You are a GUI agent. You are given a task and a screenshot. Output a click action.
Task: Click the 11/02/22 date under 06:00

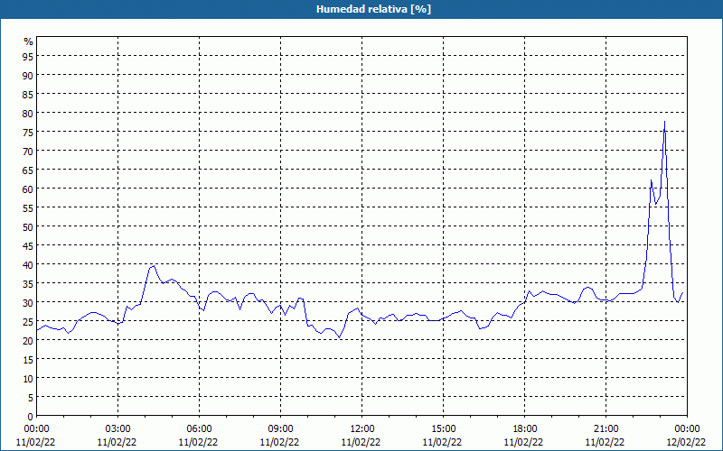tap(198, 442)
